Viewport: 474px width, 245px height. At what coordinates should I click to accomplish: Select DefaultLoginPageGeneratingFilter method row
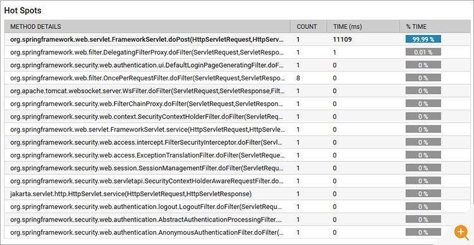coord(237,65)
